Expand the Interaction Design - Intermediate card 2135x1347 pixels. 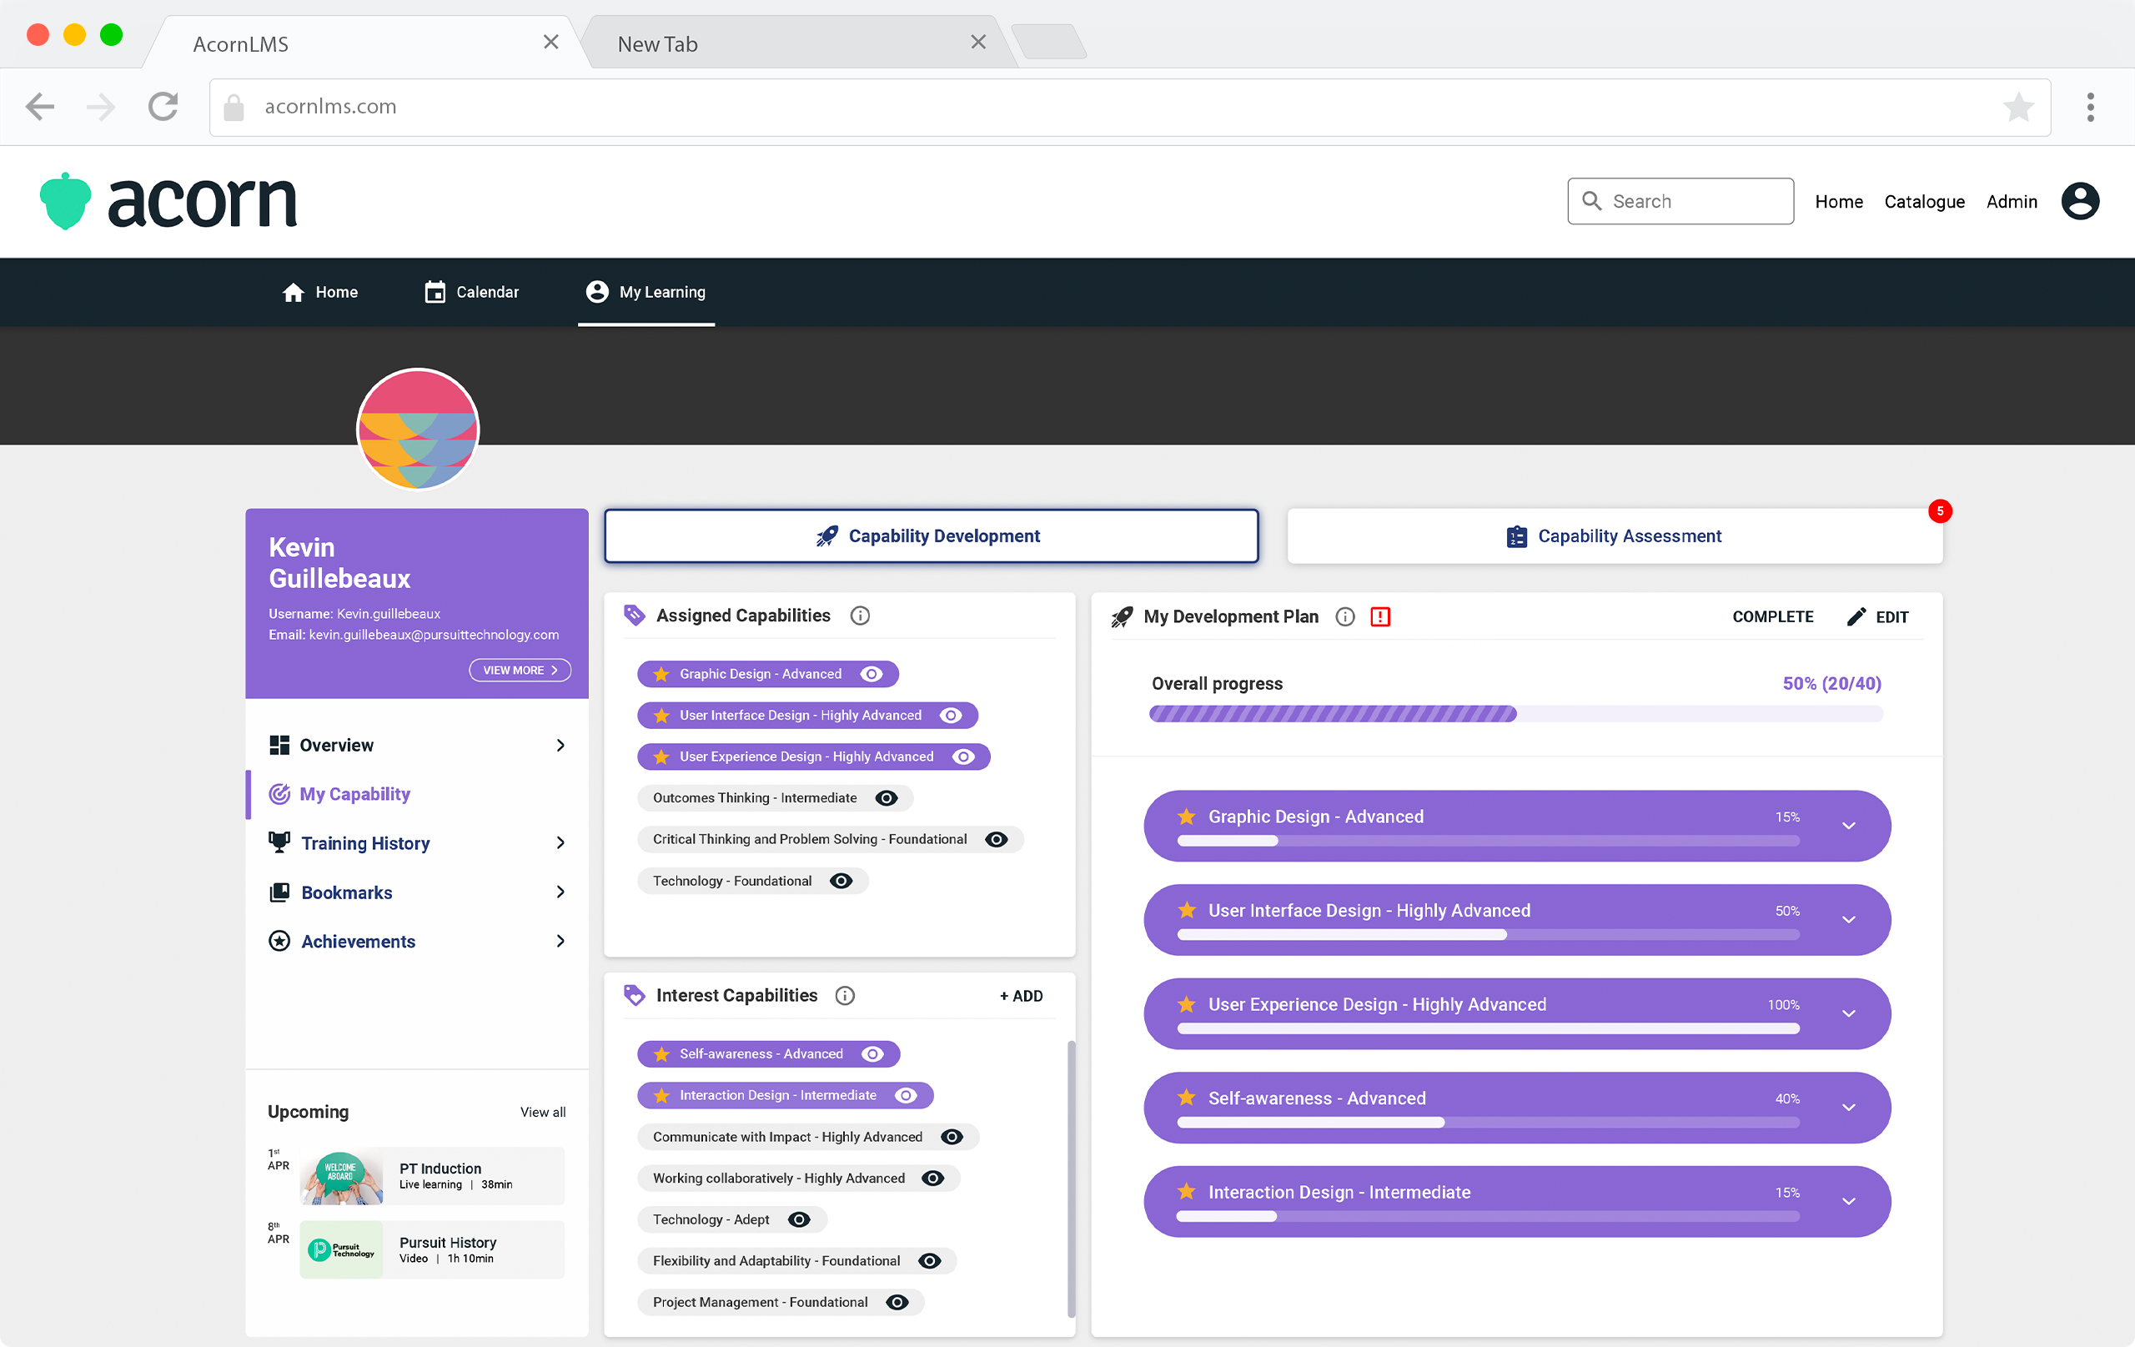click(1849, 1202)
